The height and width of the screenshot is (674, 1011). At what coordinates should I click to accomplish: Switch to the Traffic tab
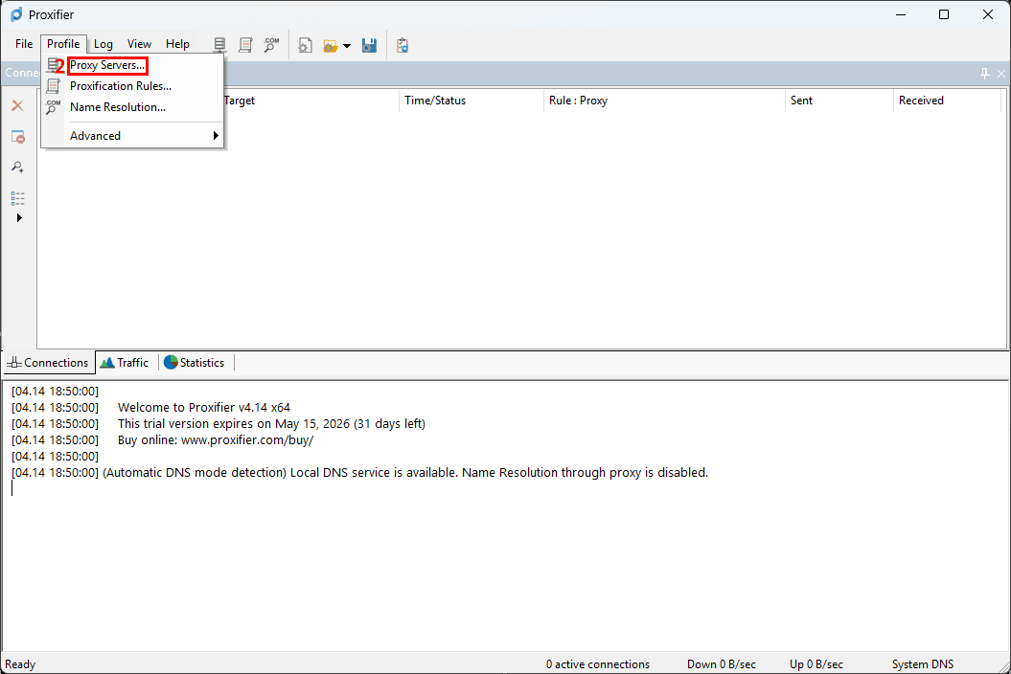click(126, 363)
